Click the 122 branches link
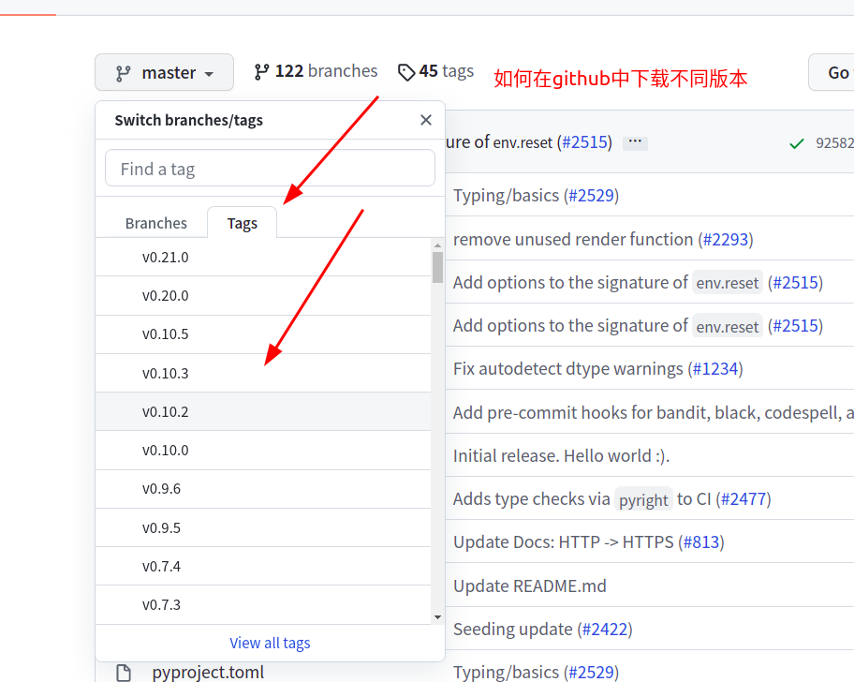854x682 pixels. click(x=316, y=71)
